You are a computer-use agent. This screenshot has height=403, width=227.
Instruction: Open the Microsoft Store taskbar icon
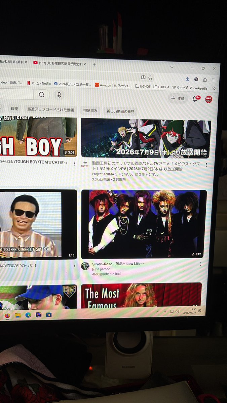(49, 315)
